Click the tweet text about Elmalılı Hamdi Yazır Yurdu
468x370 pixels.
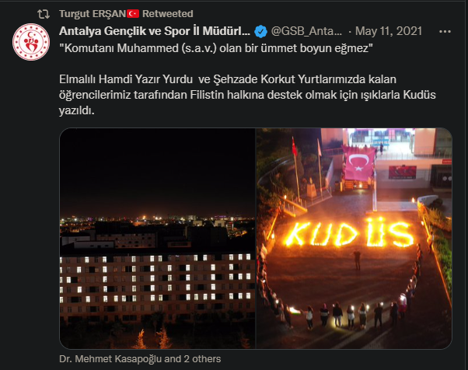(247, 95)
